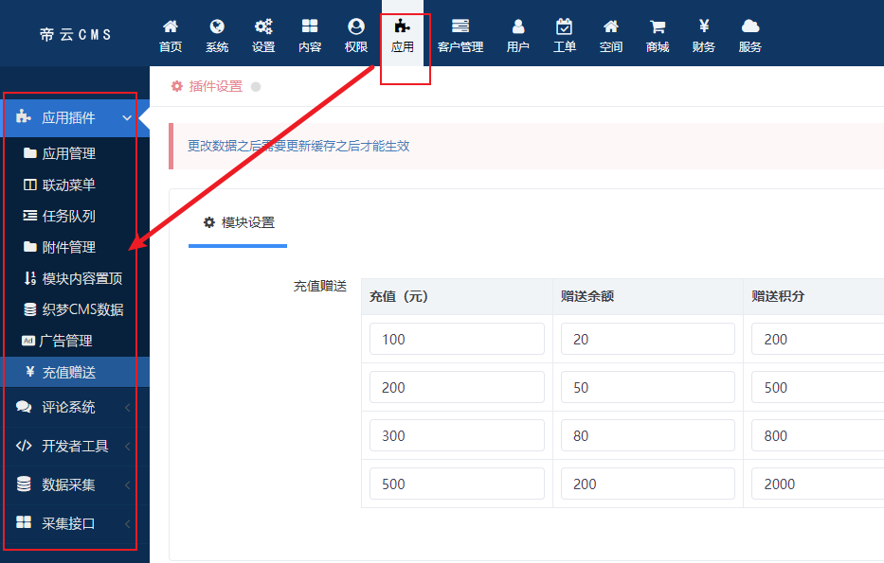Open the 商城 shopping cart icon

(658, 26)
